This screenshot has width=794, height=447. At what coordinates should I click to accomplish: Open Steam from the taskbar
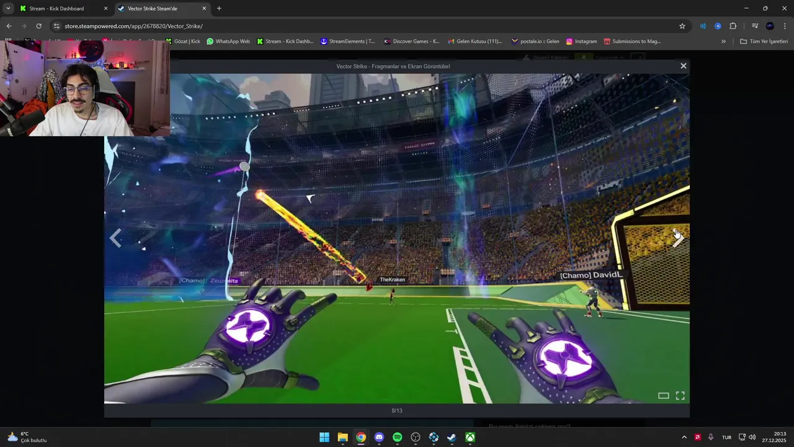pos(452,437)
